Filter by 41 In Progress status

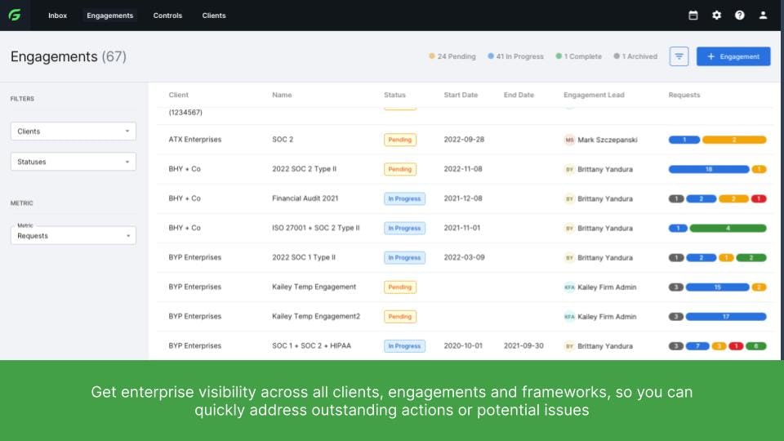(x=515, y=56)
